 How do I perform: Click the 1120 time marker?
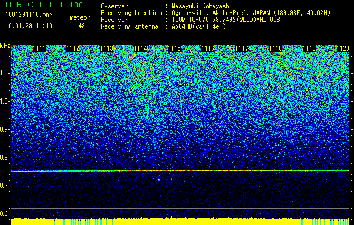tap(343, 48)
